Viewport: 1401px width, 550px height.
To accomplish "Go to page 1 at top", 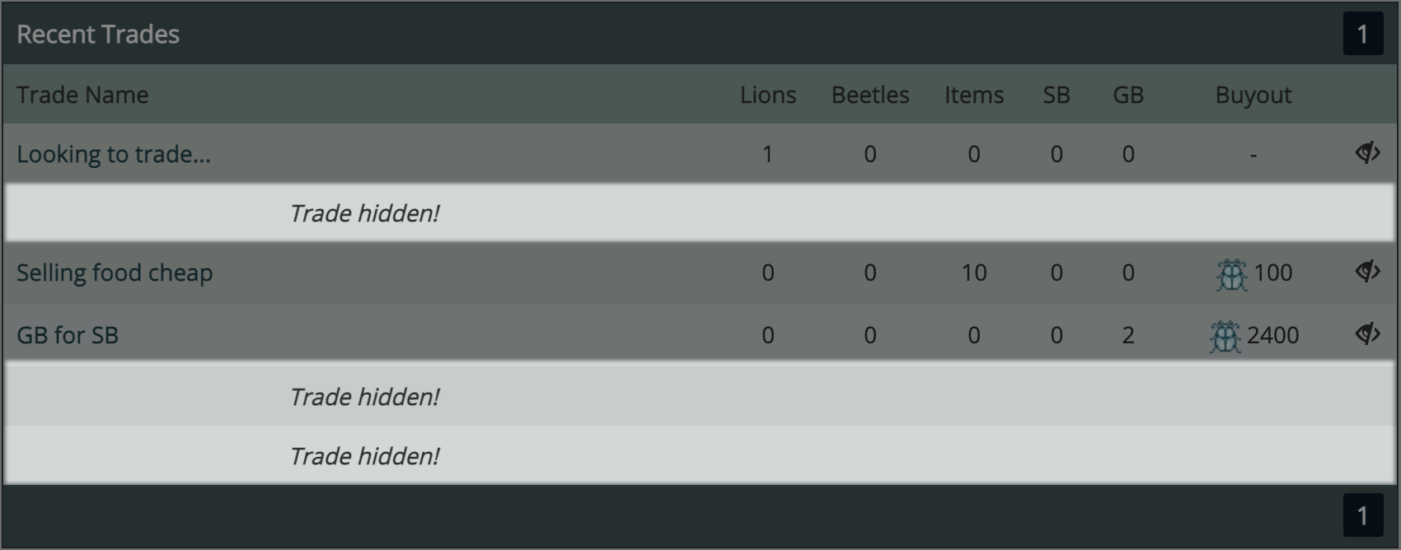I will click(x=1362, y=34).
